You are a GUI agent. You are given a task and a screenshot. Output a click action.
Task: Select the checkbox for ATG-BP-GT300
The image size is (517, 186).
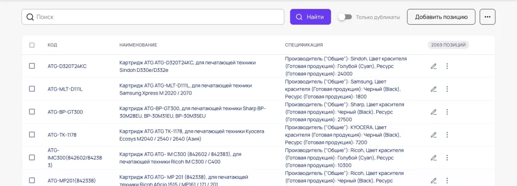32,112
